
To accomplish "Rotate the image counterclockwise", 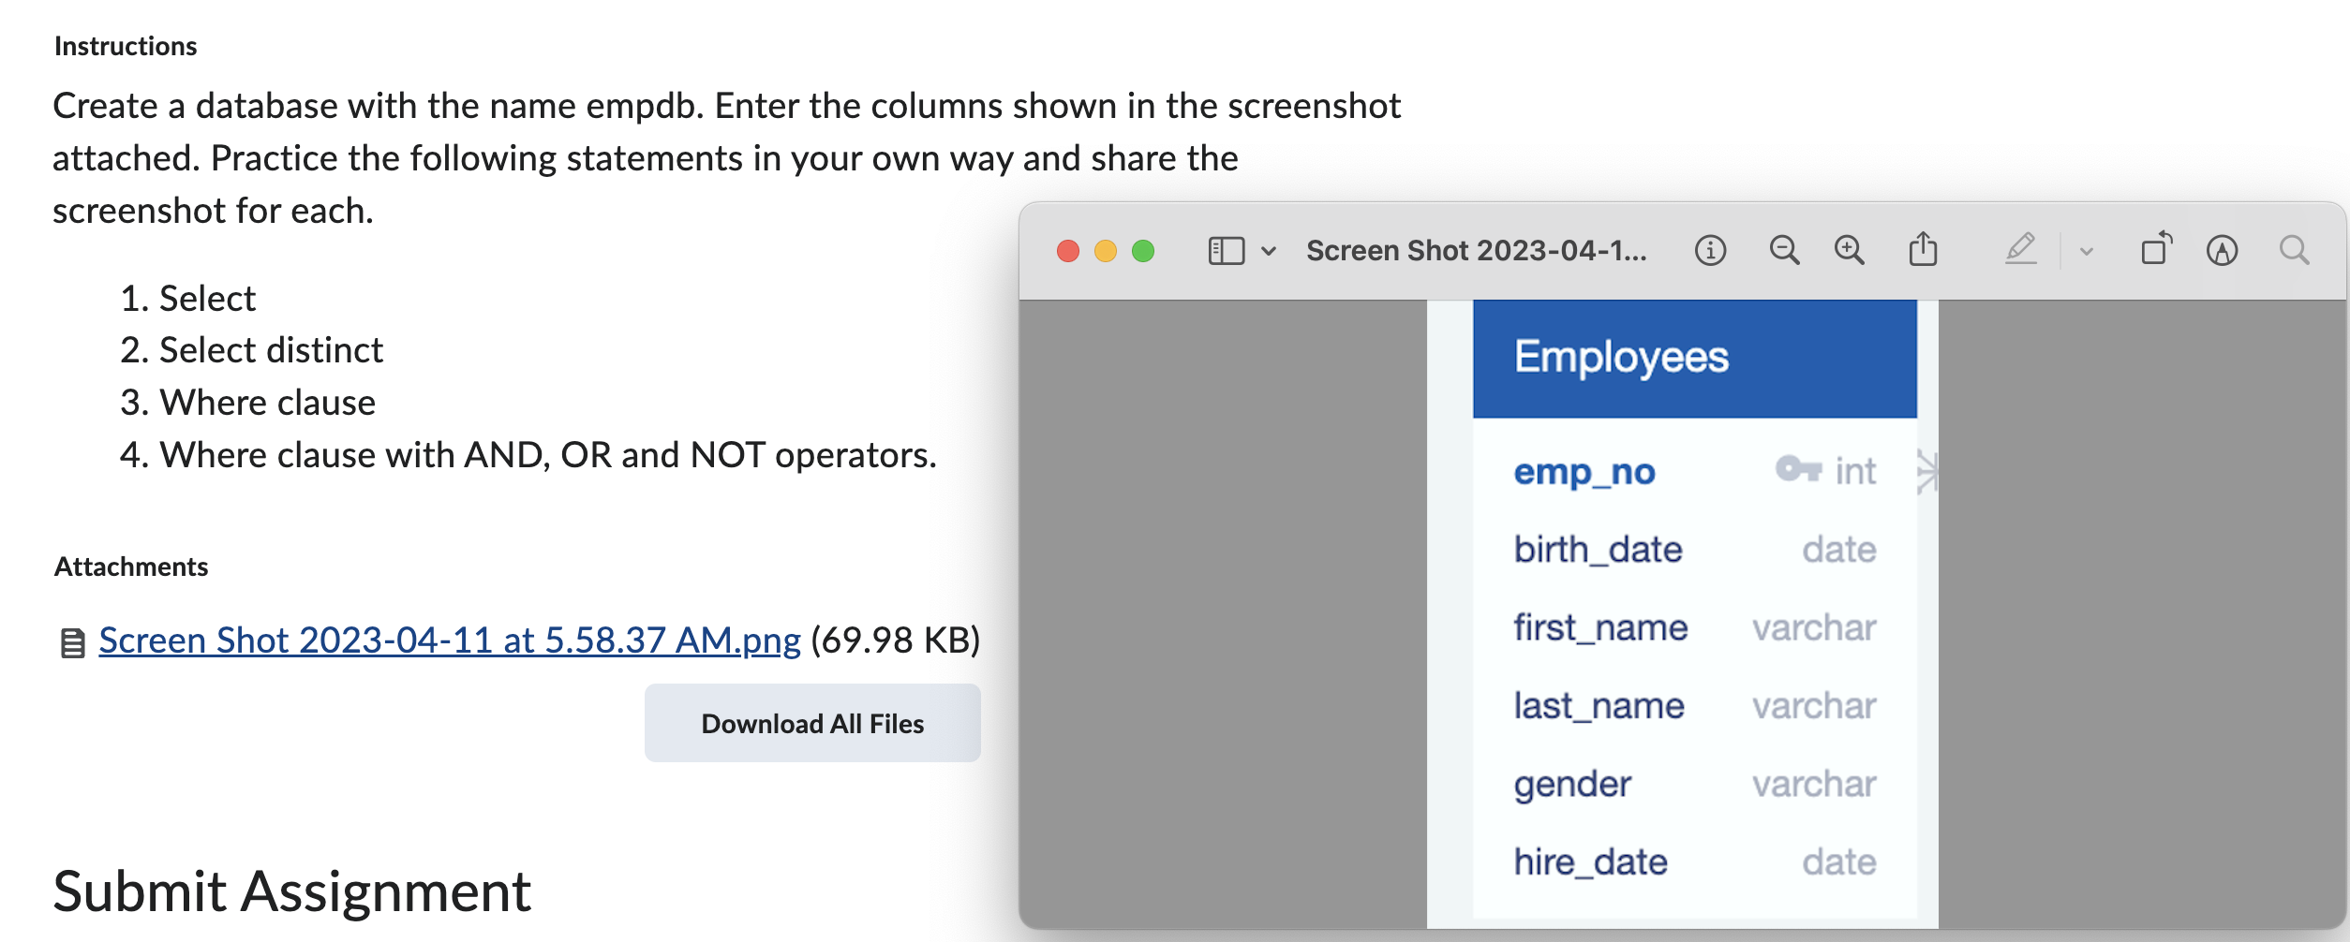I will 2157,247.
